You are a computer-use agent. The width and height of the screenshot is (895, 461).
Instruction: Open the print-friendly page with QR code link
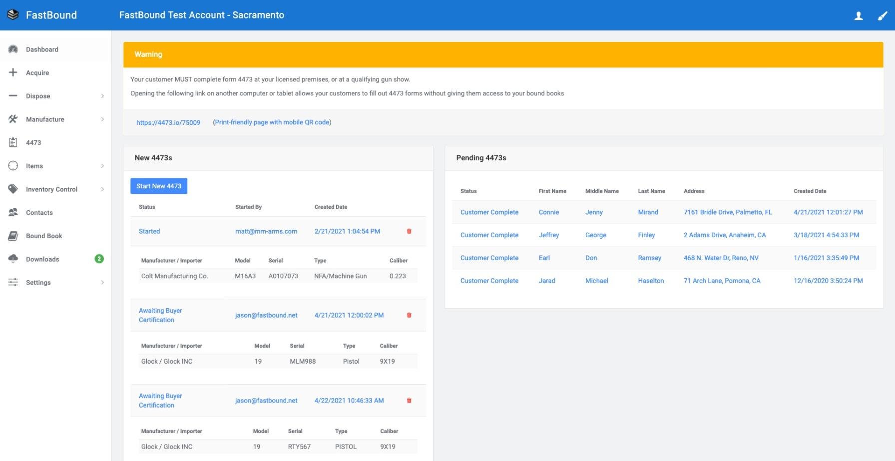(x=272, y=122)
